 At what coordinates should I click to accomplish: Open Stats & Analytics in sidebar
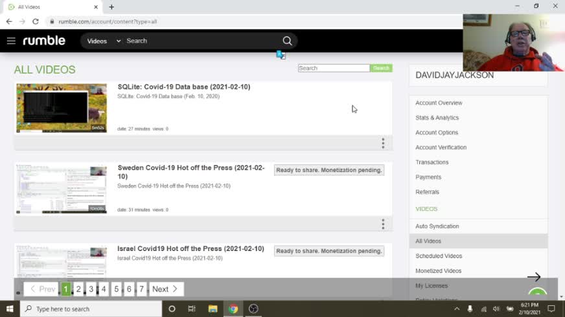click(437, 118)
